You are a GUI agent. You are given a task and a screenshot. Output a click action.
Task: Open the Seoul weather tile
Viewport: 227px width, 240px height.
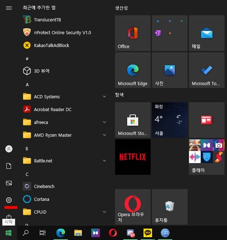tap(170, 120)
